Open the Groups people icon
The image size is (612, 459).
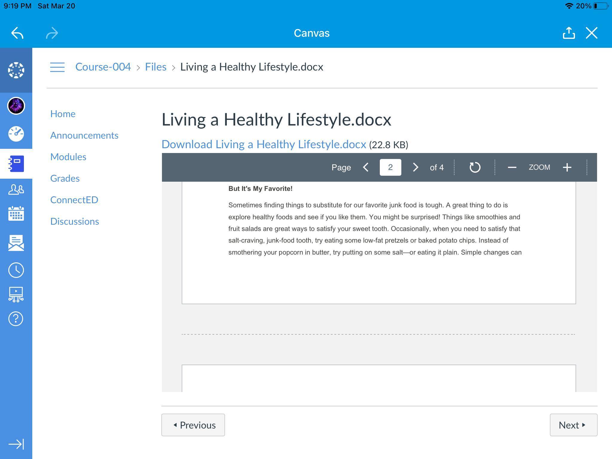pos(16,189)
